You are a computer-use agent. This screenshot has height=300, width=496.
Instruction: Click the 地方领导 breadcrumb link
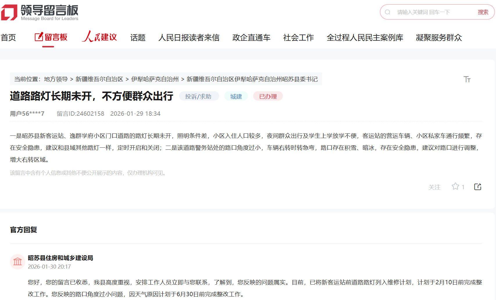pos(56,79)
